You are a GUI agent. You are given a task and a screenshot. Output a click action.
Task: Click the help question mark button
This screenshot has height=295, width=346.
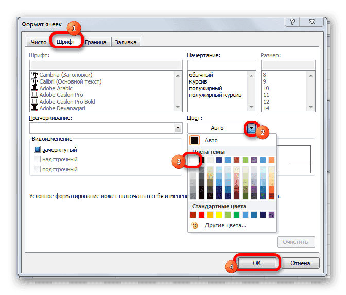[292, 22]
